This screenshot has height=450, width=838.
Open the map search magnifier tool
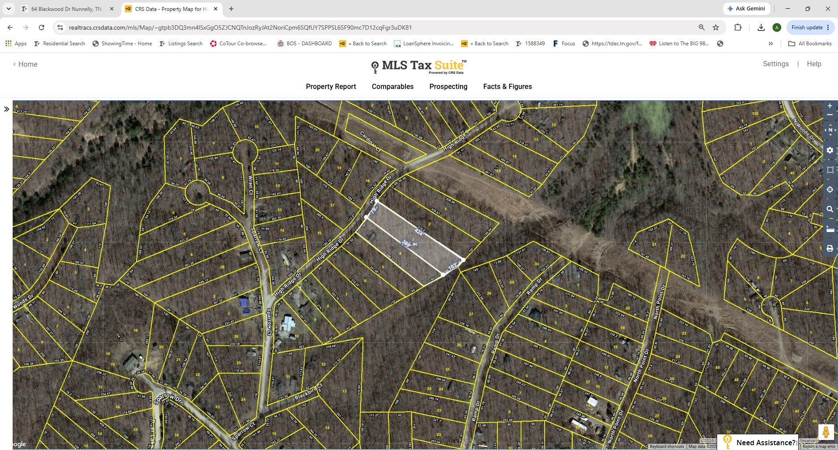(x=830, y=209)
